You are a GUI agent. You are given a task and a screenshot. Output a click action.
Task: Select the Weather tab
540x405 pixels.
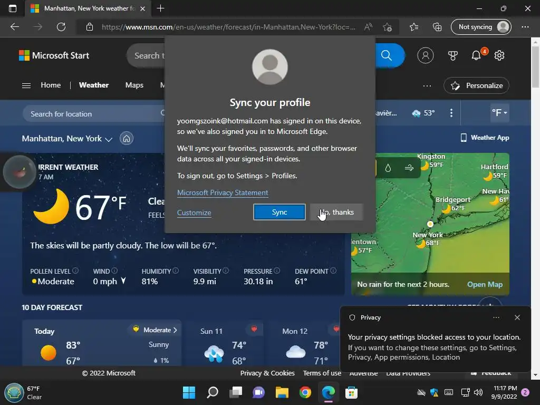94,85
